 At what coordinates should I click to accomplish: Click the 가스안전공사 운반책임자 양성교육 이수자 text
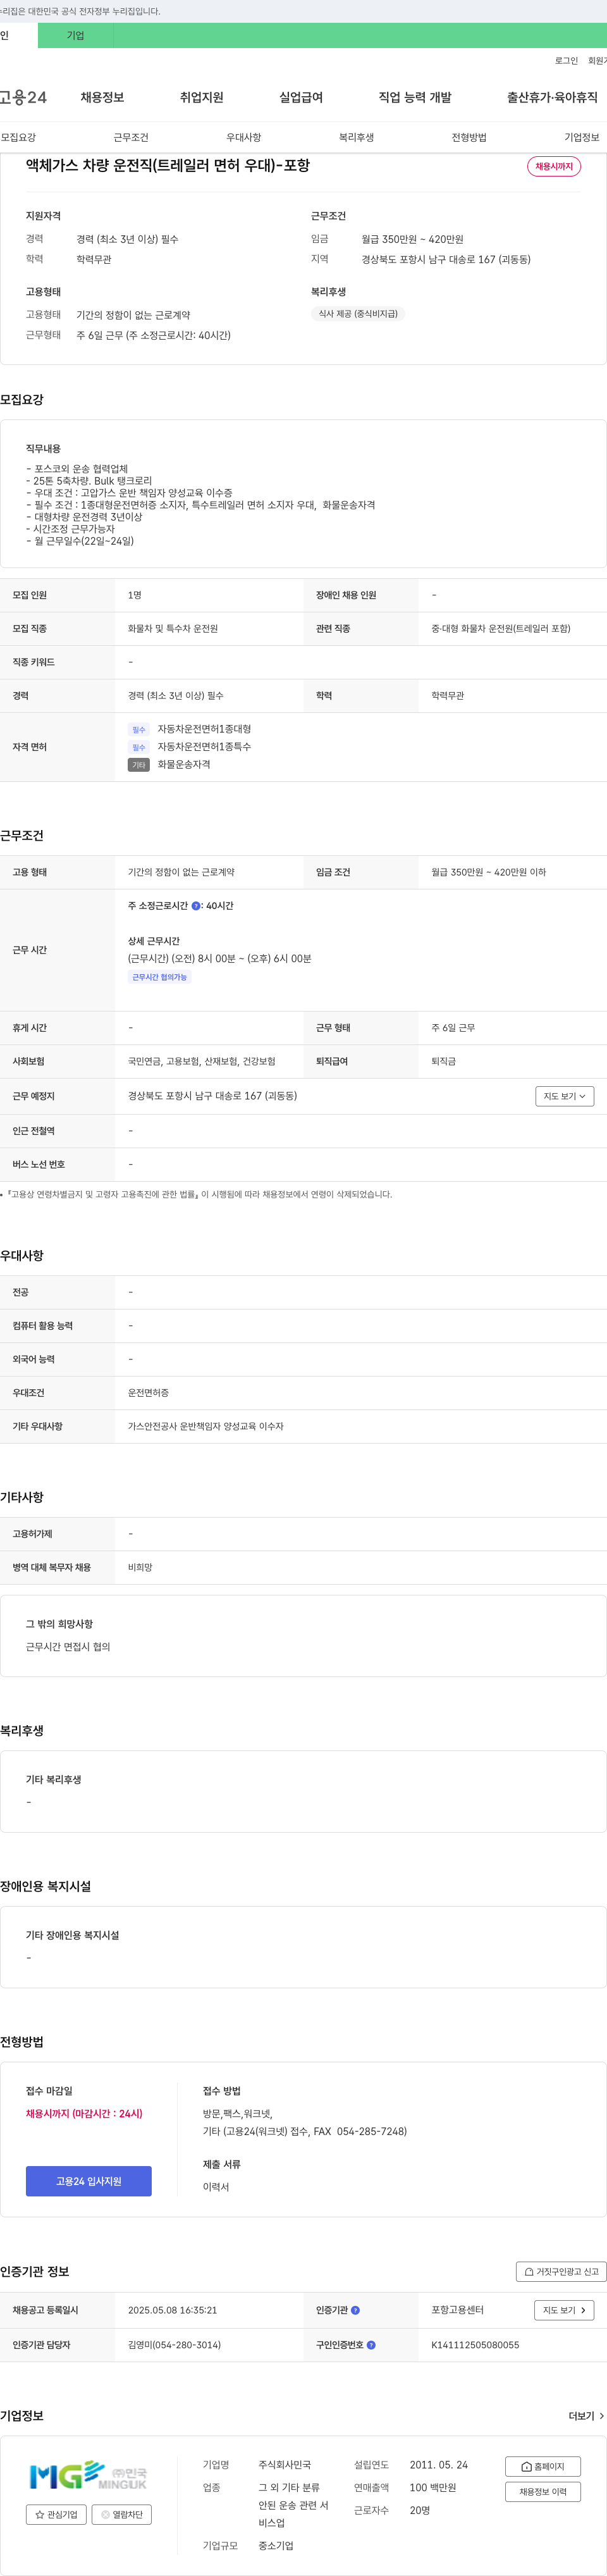click(205, 1426)
